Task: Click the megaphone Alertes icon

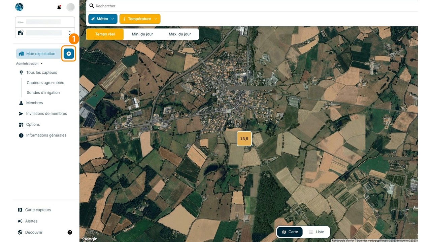Action: (x=20, y=221)
